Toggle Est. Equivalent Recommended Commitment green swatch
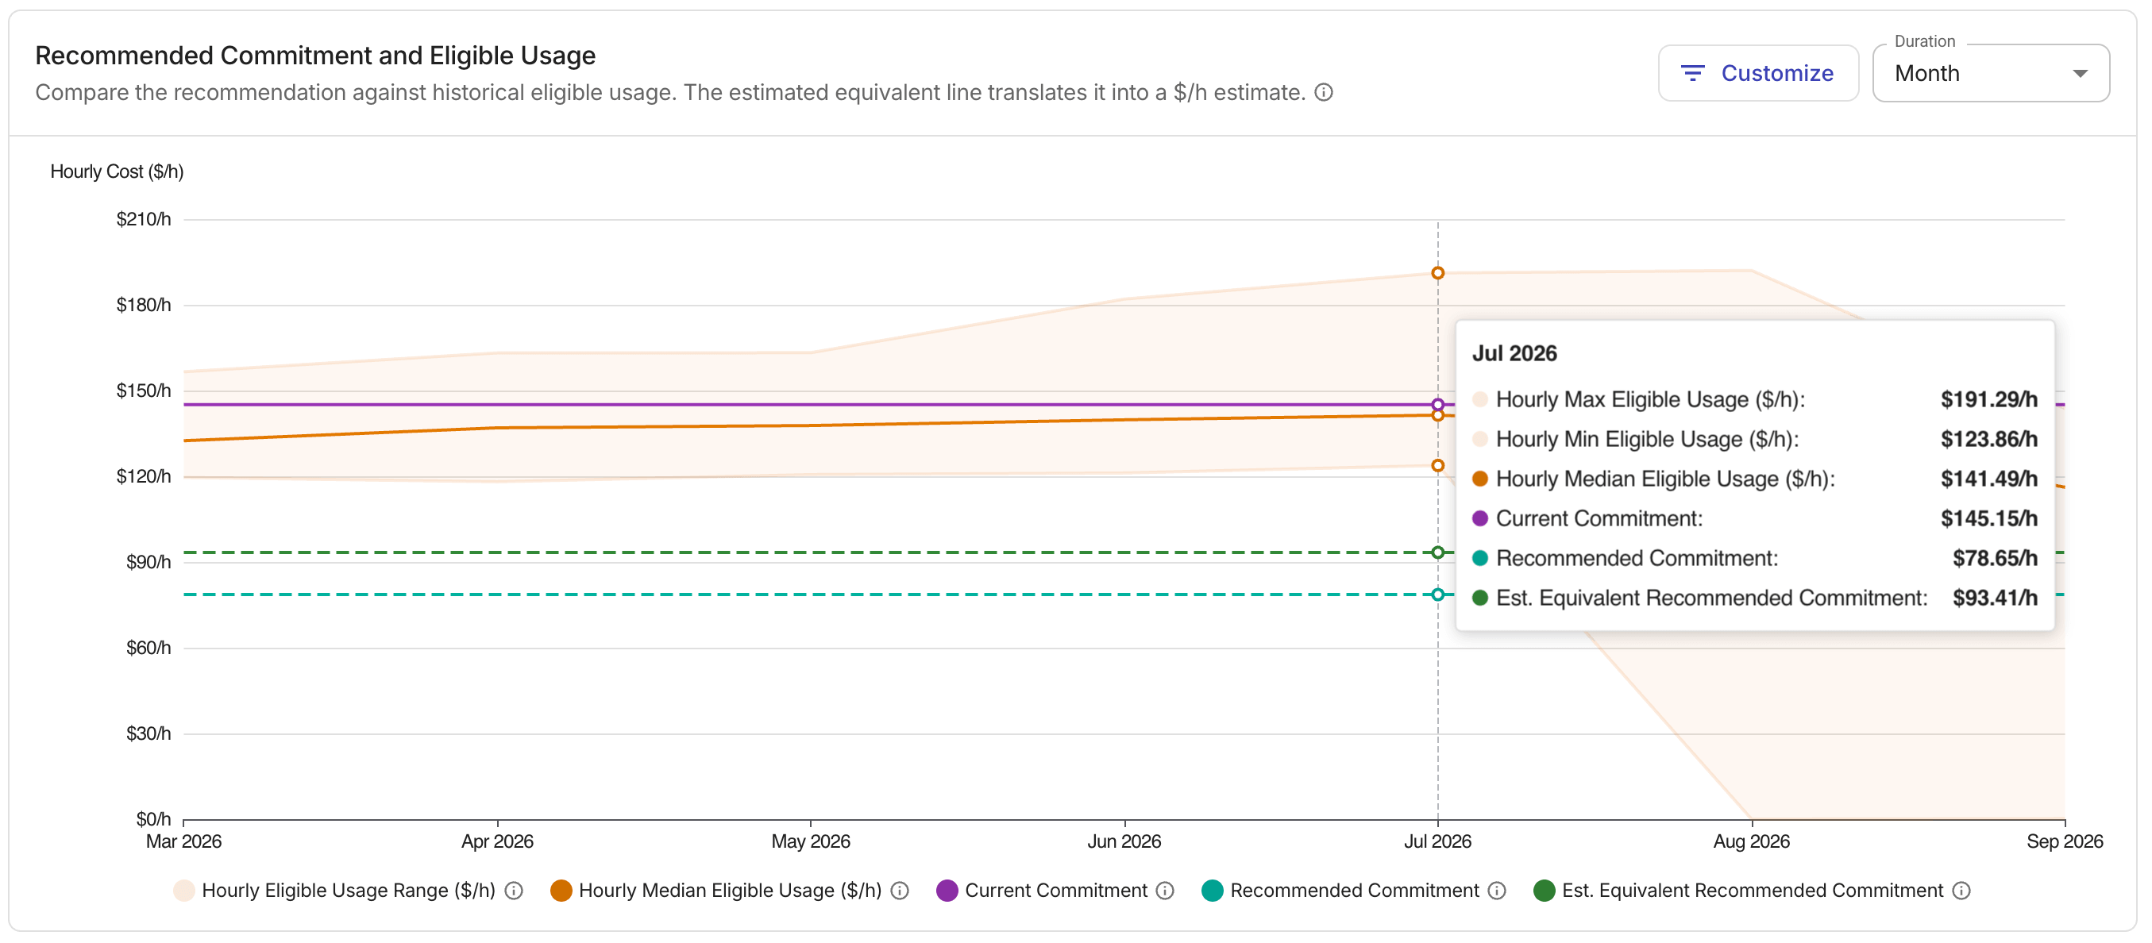 (1545, 891)
